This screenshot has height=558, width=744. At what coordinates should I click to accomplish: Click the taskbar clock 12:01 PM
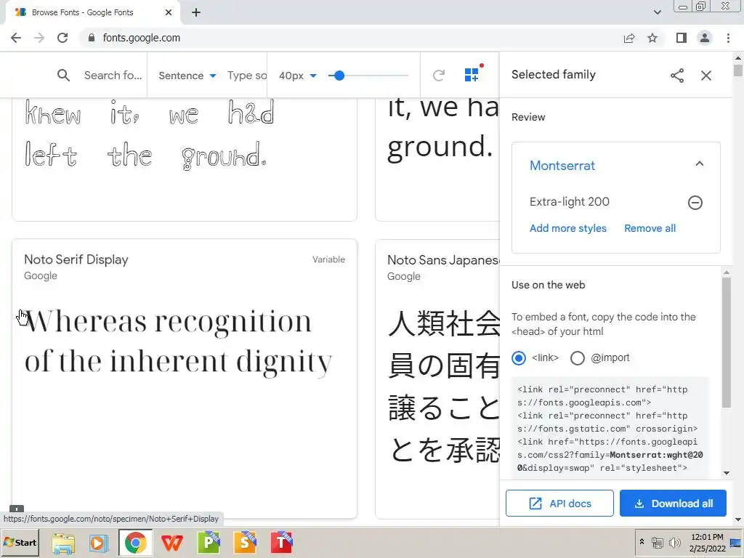(x=708, y=537)
